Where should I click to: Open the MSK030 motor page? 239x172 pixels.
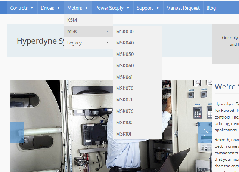tap(137, 31)
